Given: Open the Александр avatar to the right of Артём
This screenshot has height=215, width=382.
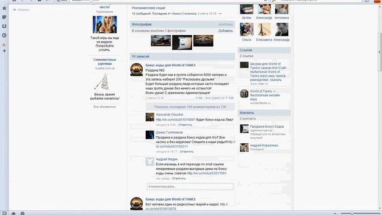Looking at the screenshot, I should coord(264,10).
